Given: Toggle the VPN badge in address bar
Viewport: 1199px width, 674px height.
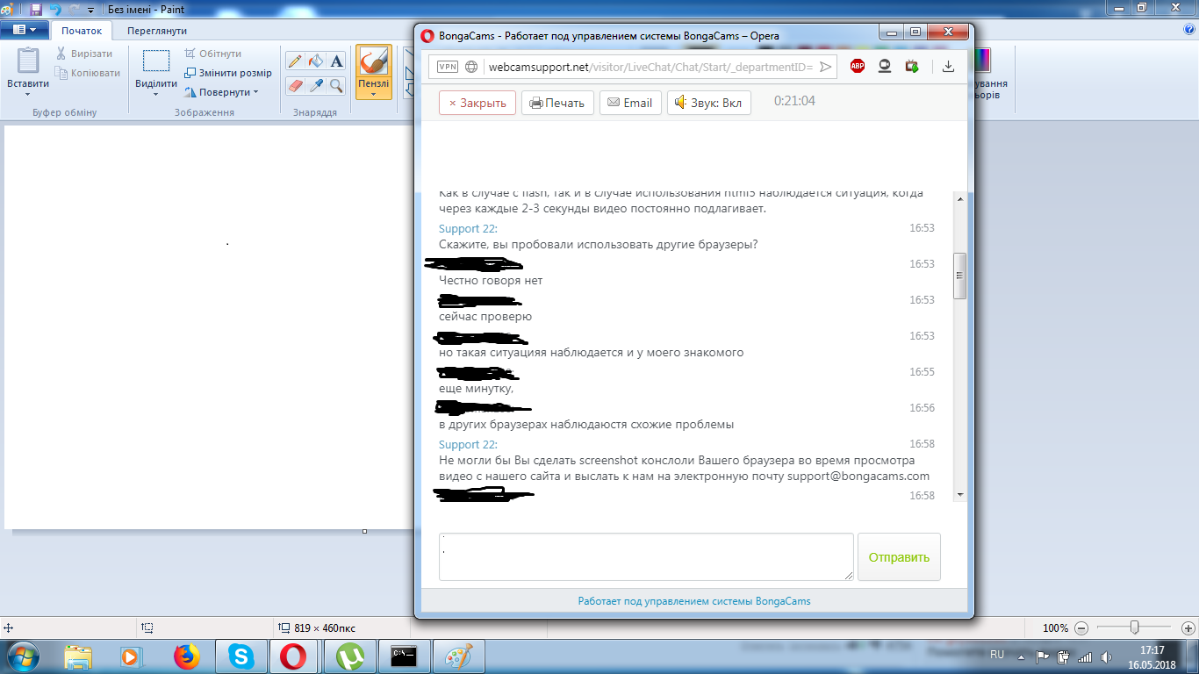Looking at the screenshot, I should 448,67.
